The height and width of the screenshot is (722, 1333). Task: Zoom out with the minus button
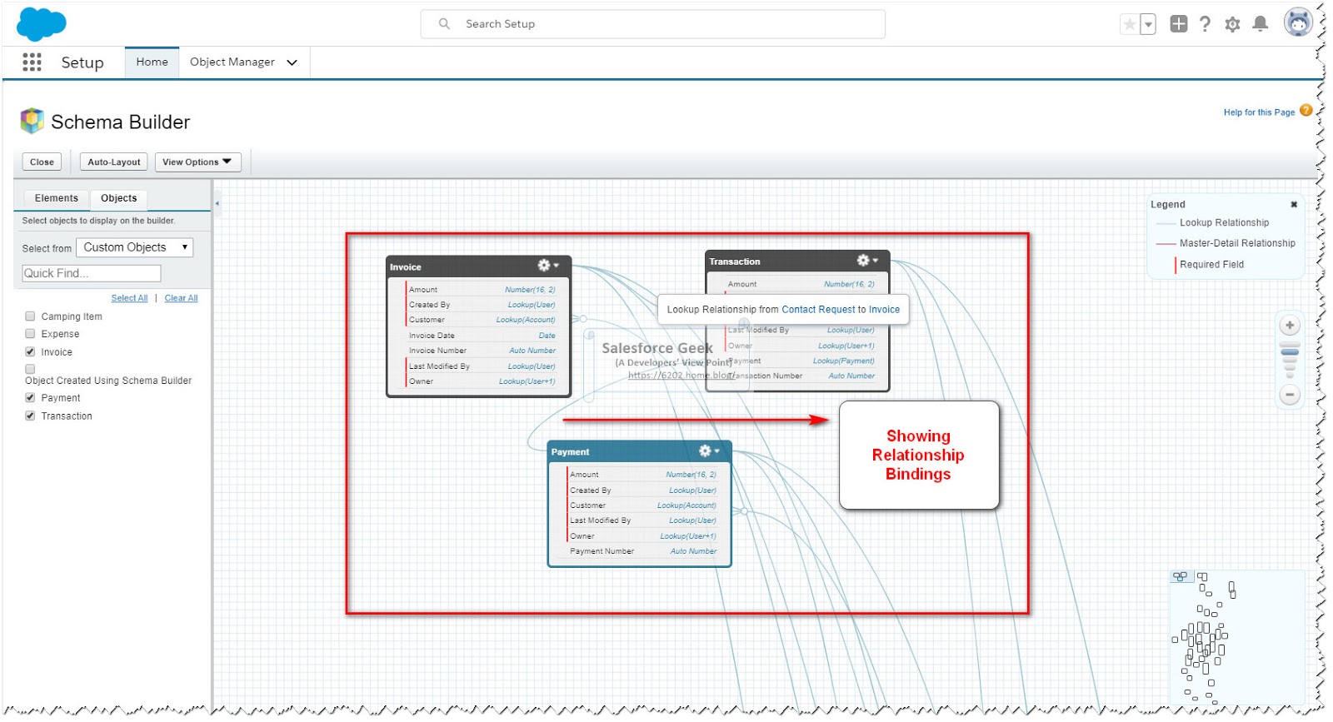tap(1290, 395)
